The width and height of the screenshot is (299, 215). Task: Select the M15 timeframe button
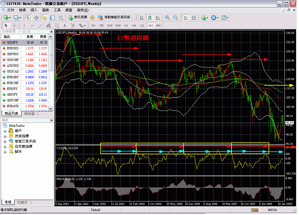pos(110,25)
